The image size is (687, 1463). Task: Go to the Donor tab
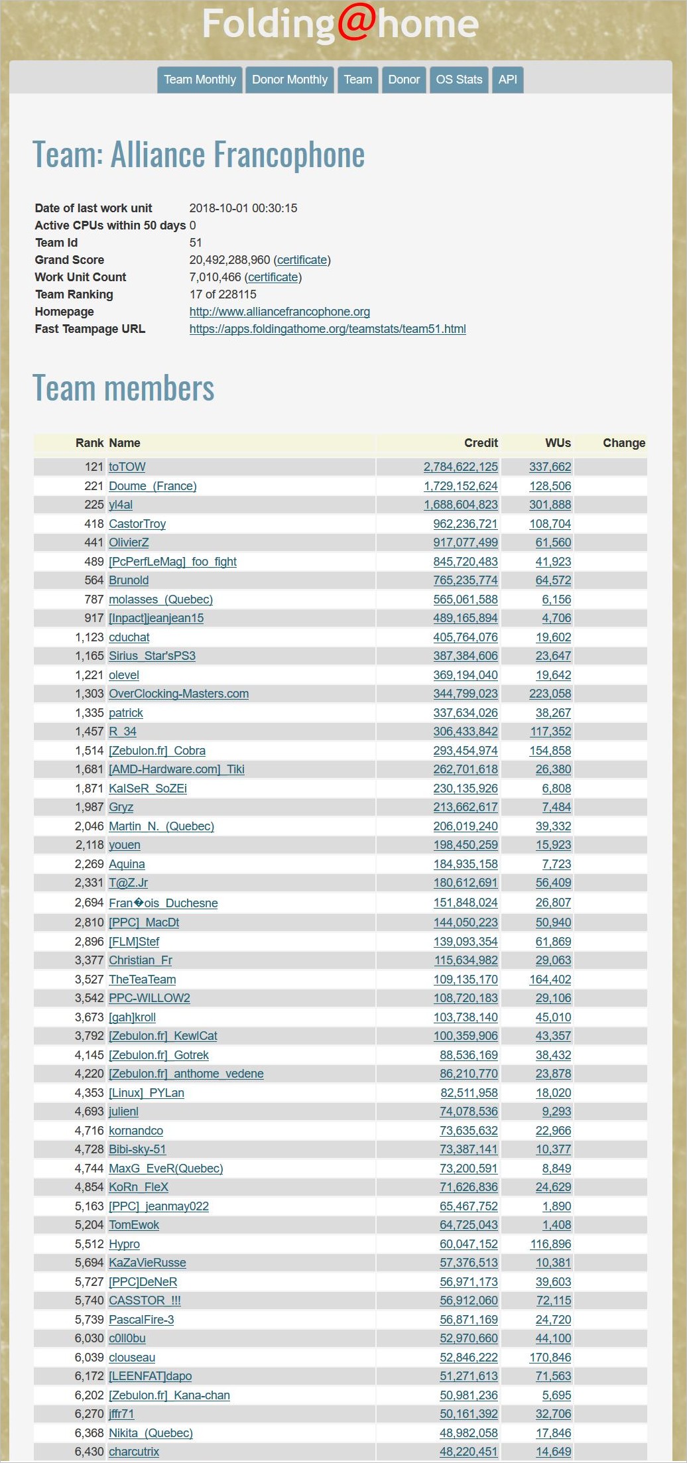click(404, 80)
